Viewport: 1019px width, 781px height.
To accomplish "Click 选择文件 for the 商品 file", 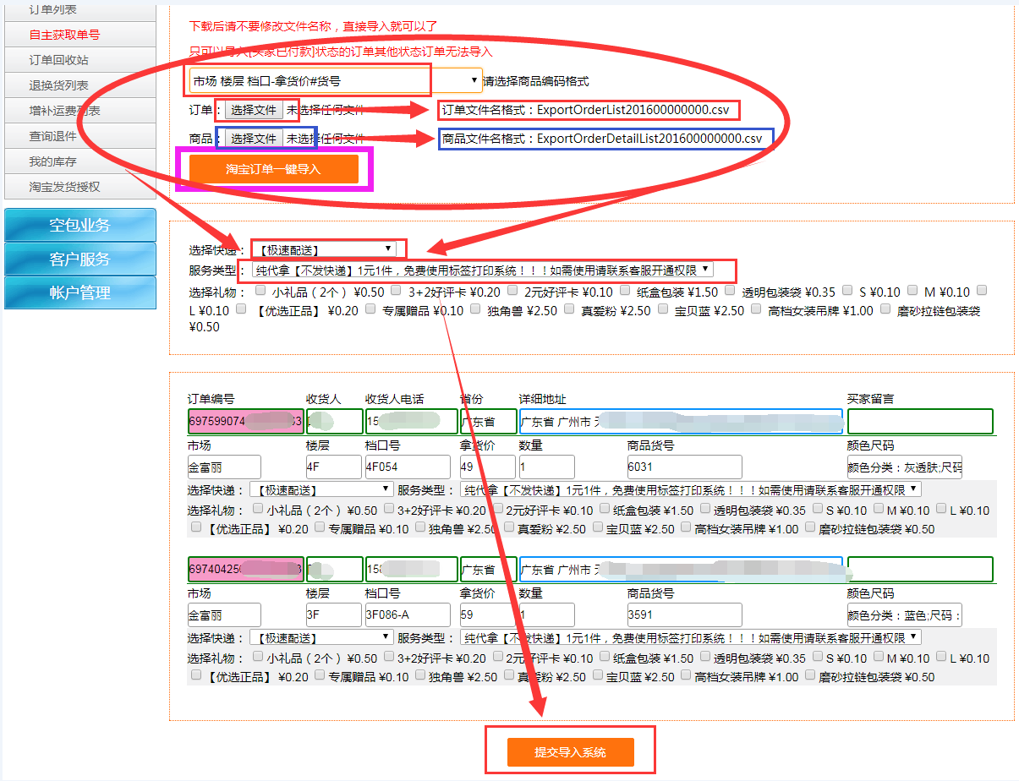I will [x=254, y=139].
